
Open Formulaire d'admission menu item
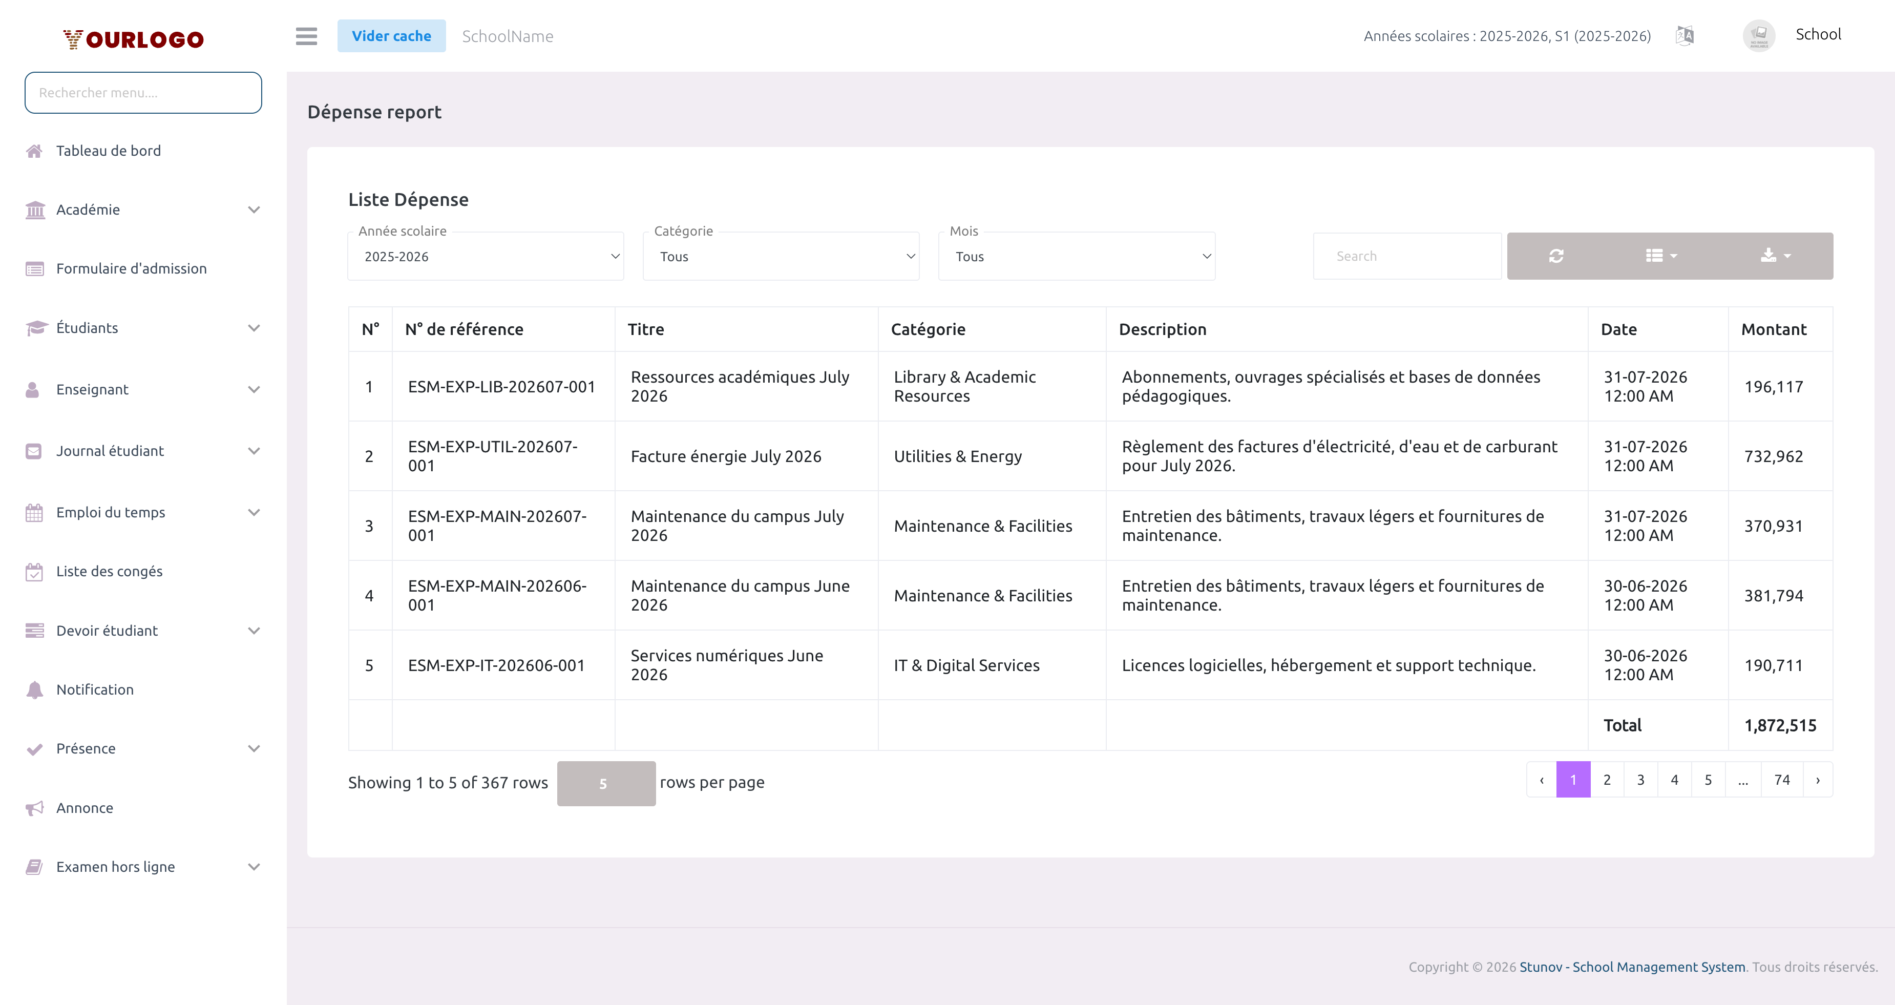(131, 268)
